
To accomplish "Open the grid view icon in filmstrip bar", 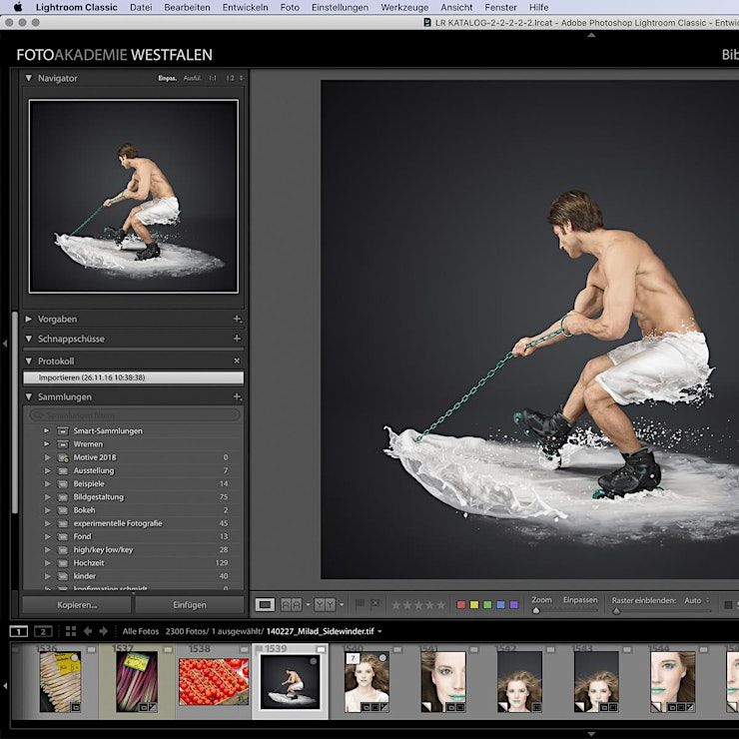I will tap(70, 631).
